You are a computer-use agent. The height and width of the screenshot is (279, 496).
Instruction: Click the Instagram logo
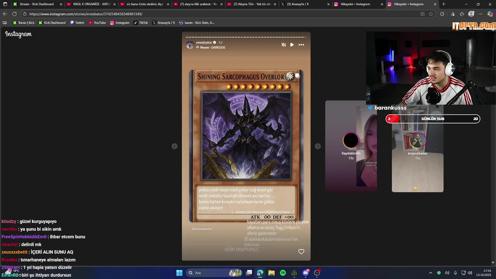18,34
